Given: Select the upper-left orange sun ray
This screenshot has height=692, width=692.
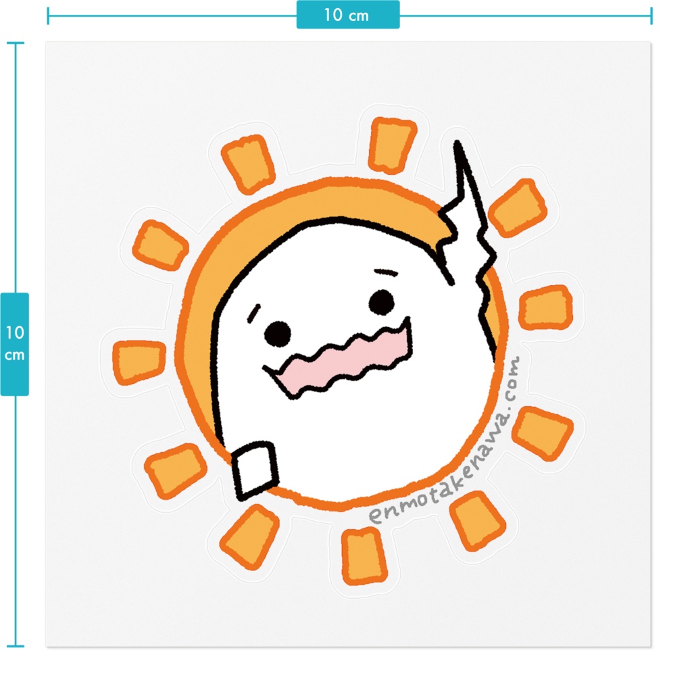Looking at the screenshot, I should click(248, 164).
